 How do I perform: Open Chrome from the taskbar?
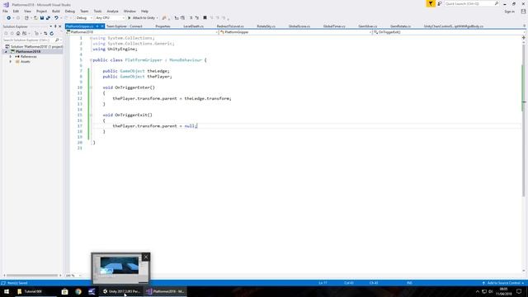(x=78, y=291)
